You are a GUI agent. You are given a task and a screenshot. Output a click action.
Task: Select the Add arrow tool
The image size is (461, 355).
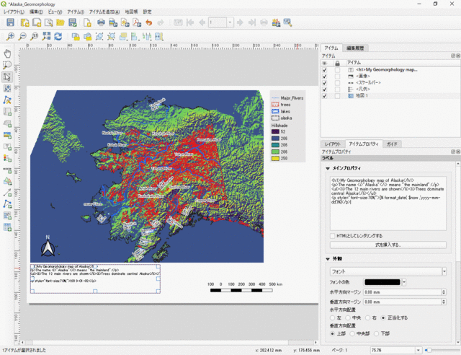(7, 193)
